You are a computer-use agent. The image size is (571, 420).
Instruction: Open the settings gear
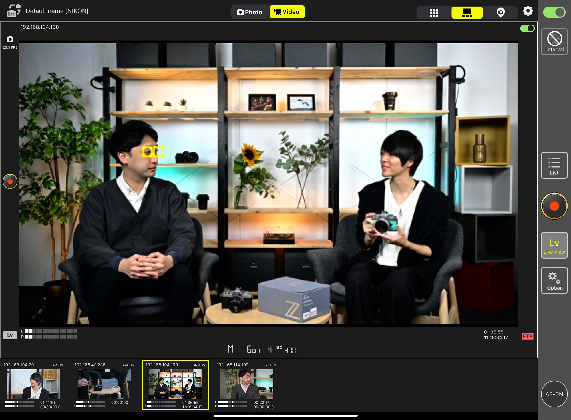click(528, 11)
